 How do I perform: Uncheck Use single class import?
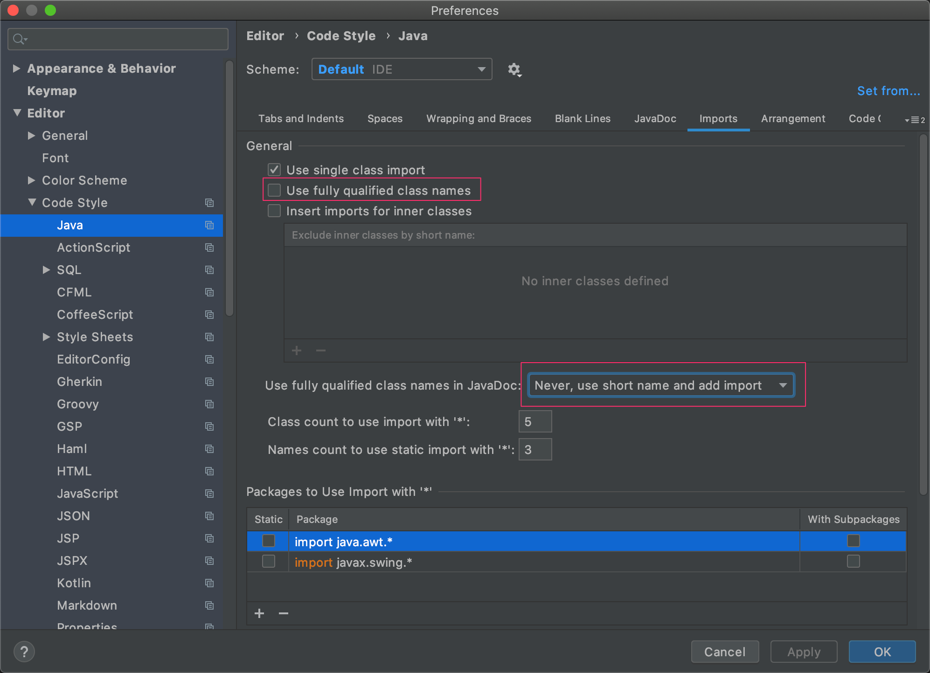274,170
